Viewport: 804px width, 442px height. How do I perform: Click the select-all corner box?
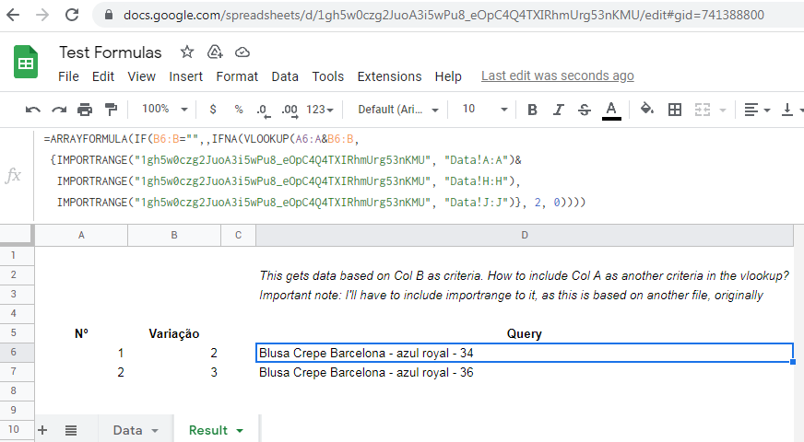tap(17, 235)
